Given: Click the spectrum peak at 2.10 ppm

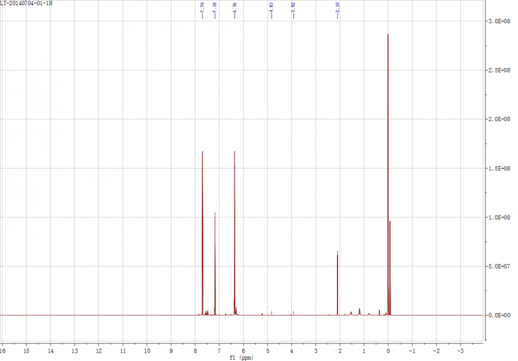Looking at the screenshot, I should tap(337, 284).
